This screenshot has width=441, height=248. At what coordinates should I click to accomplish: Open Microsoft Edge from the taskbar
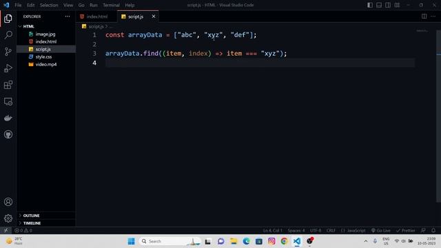(247, 241)
